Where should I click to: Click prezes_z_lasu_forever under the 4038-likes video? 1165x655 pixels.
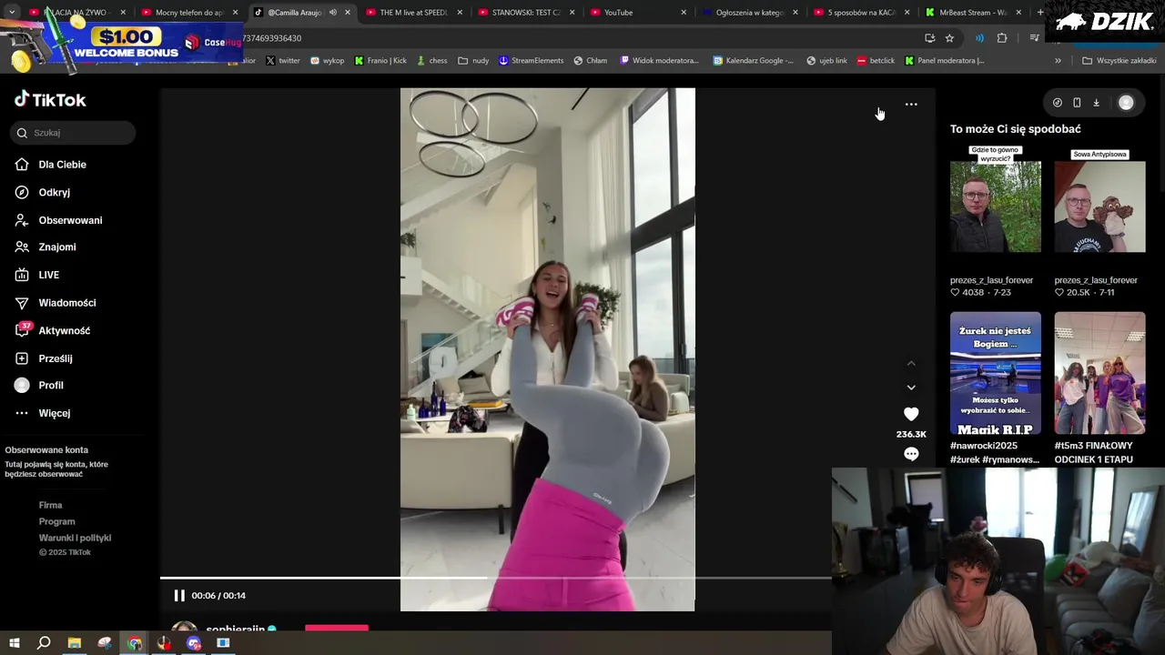point(991,280)
